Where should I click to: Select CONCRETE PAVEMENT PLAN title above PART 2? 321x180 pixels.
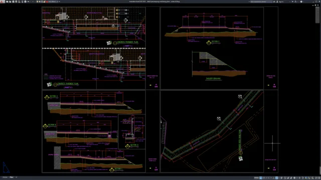(x=68, y=83)
